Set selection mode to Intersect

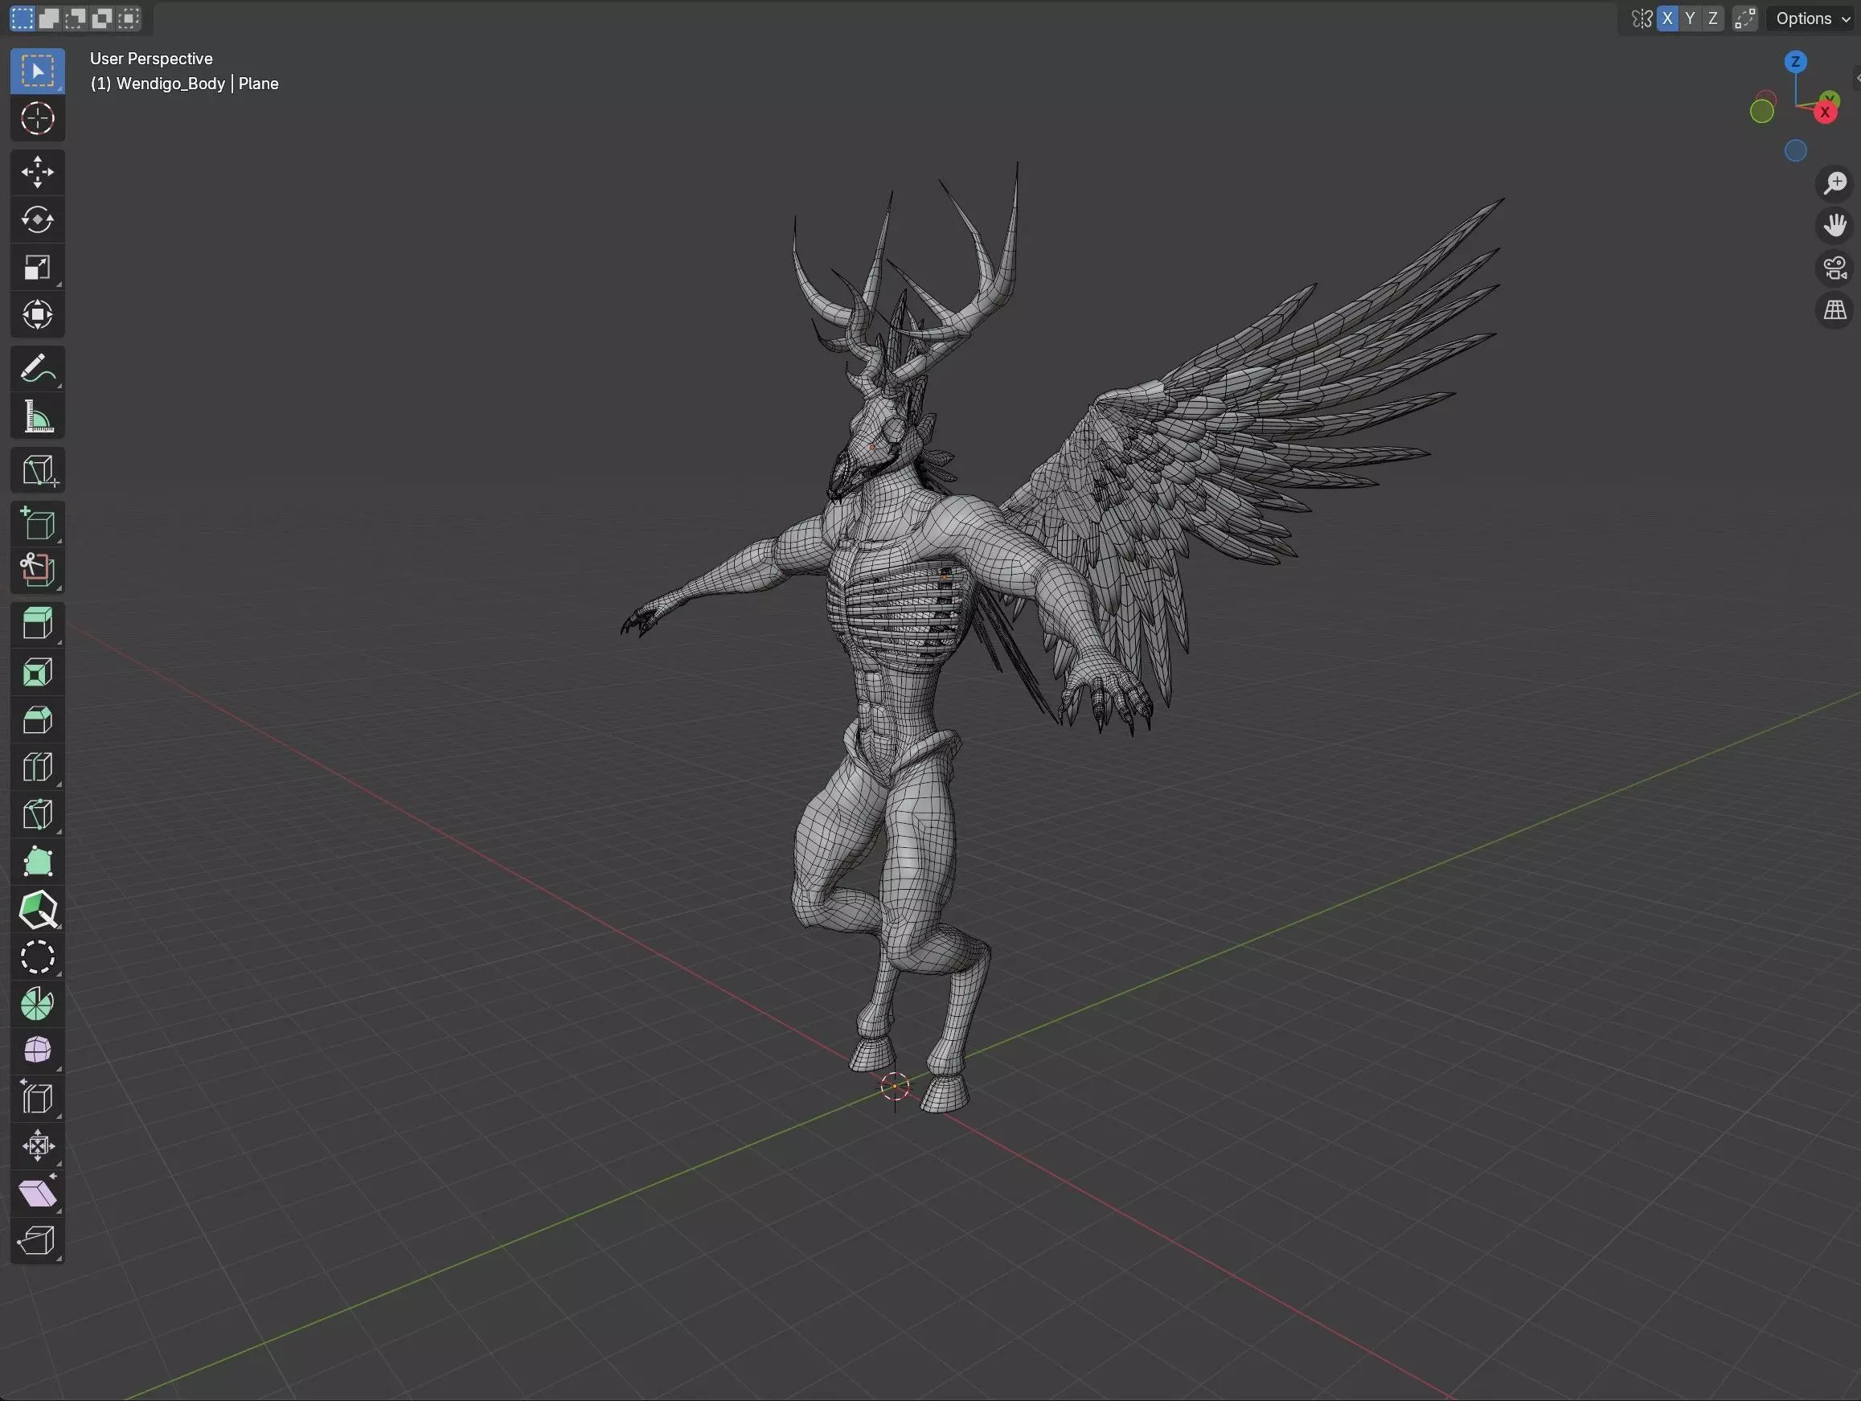pyautogui.click(x=128, y=18)
